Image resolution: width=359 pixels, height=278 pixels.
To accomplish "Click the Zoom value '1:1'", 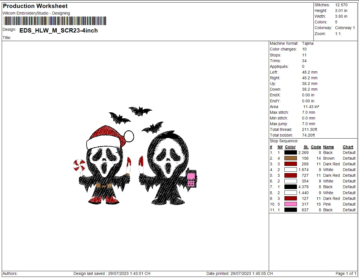I will pyautogui.click(x=338, y=34).
